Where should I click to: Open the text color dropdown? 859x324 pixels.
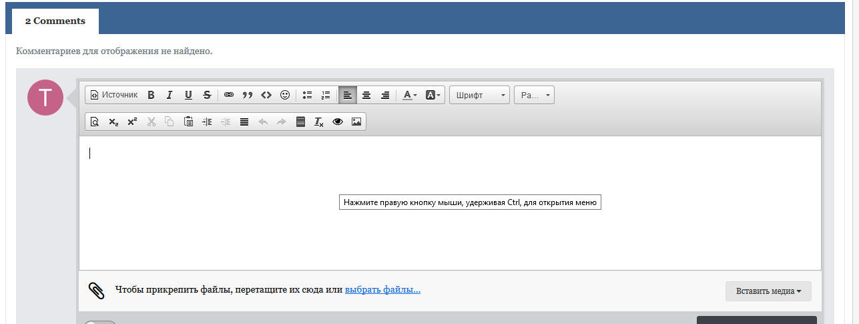[410, 95]
